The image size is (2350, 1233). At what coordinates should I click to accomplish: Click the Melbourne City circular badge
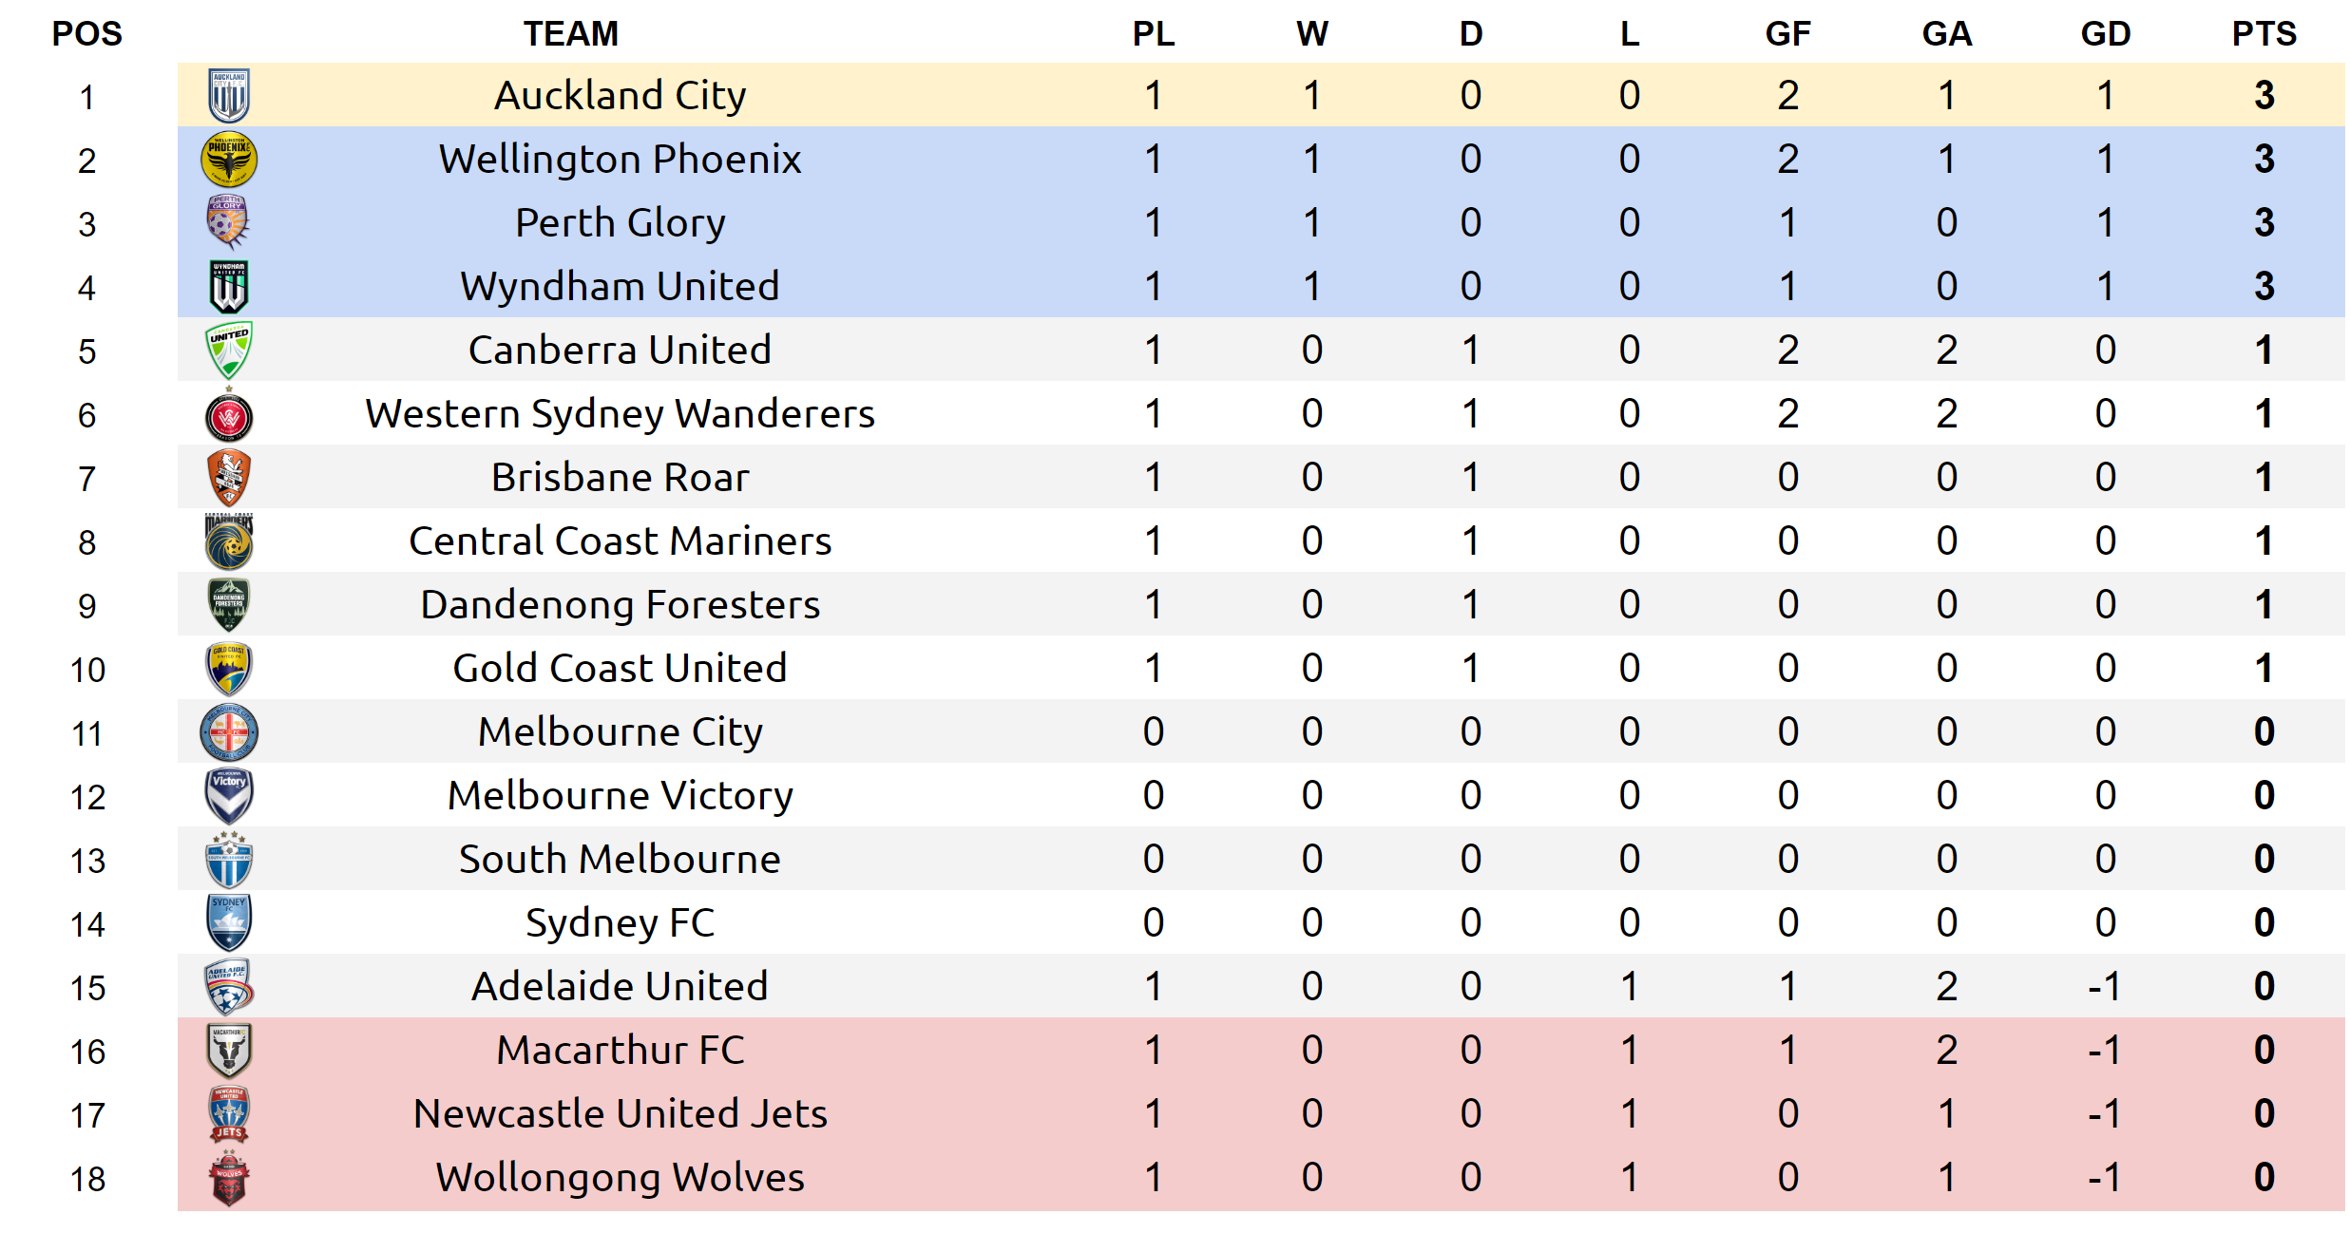228,732
